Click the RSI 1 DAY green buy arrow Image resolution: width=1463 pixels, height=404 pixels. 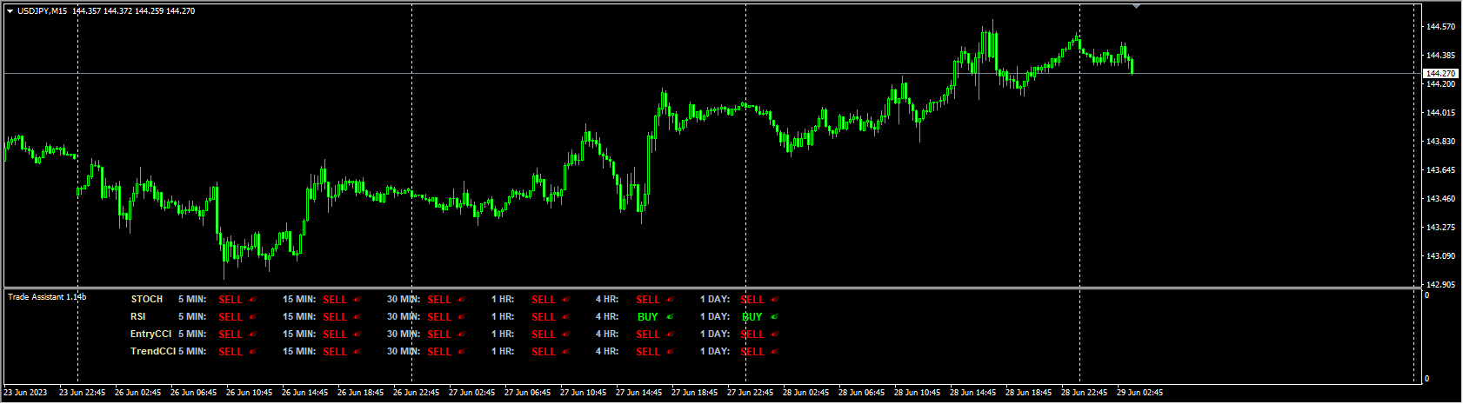pos(774,317)
